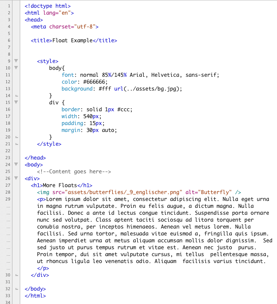Click fold end marker on line 30
The height and width of the screenshot is (304, 277).
click(16, 275)
